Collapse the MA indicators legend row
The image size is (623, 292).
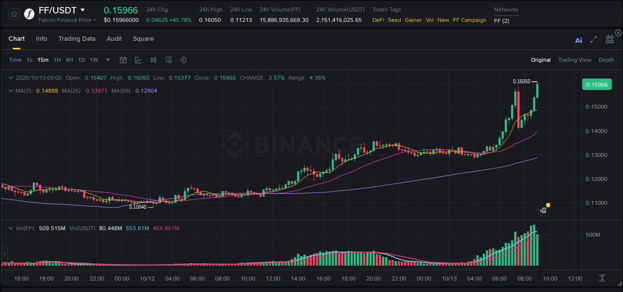(11, 91)
